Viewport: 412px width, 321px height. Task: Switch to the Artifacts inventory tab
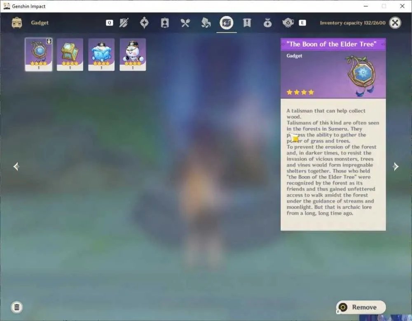pos(144,23)
